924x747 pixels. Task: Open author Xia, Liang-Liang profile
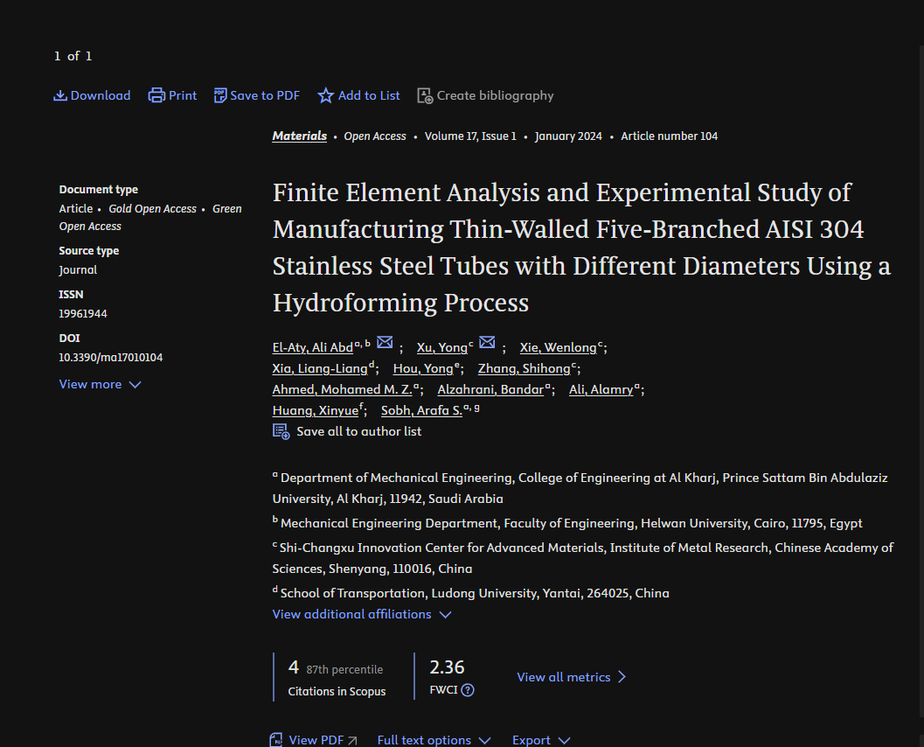pos(320,368)
